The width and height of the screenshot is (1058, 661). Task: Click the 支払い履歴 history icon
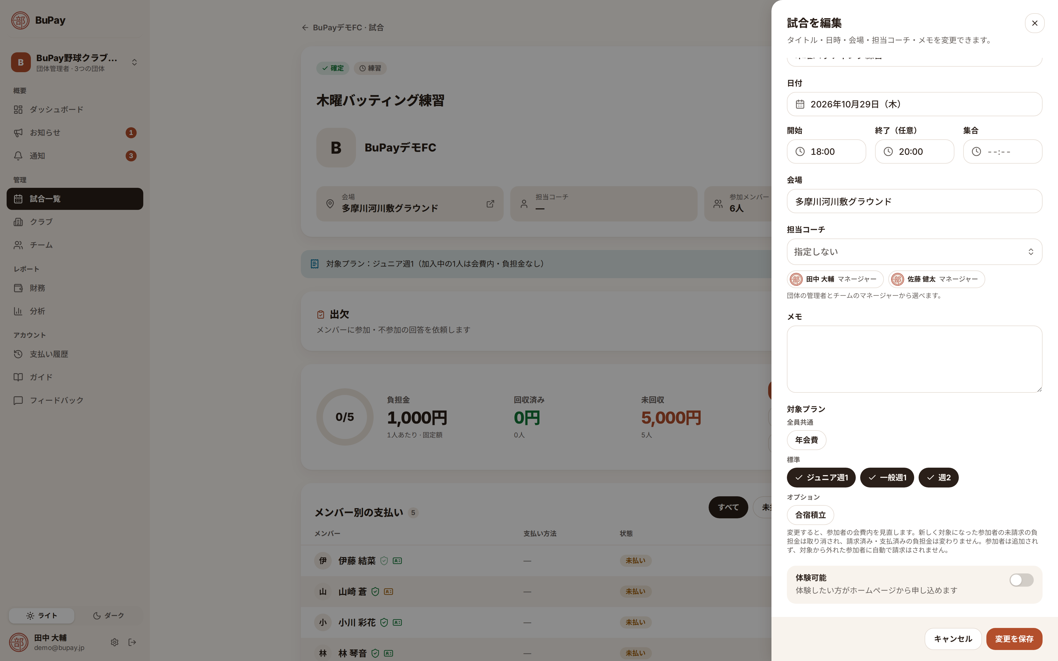(x=18, y=354)
